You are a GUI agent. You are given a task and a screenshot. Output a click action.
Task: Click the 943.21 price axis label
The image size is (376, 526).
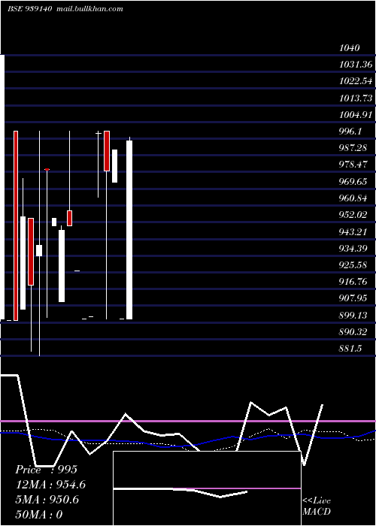[353, 231]
